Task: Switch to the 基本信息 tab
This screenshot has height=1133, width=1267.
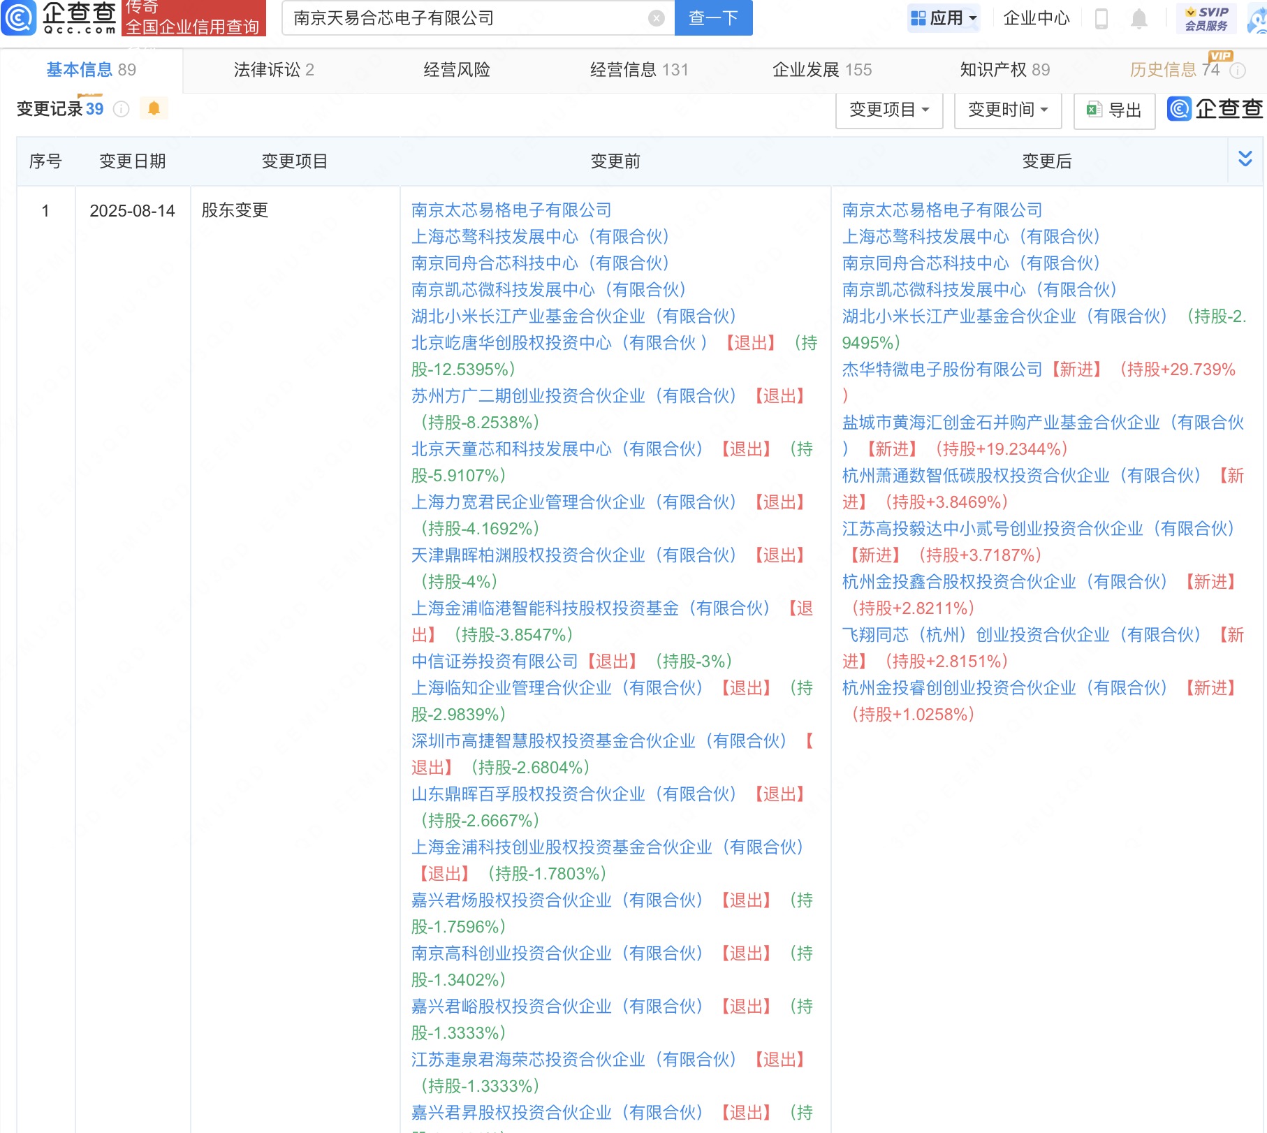Action: point(91,70)
